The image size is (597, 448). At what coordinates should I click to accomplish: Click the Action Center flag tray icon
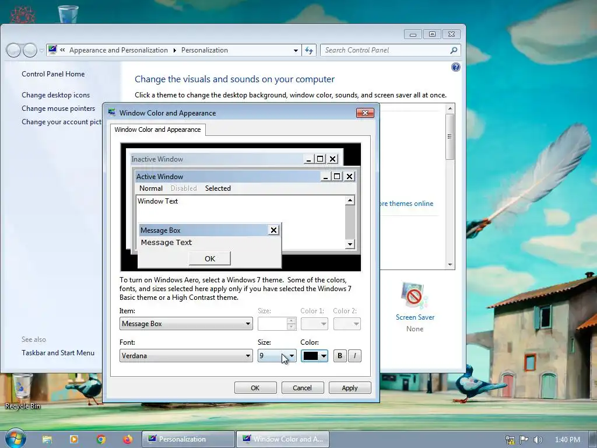point(524,440)
